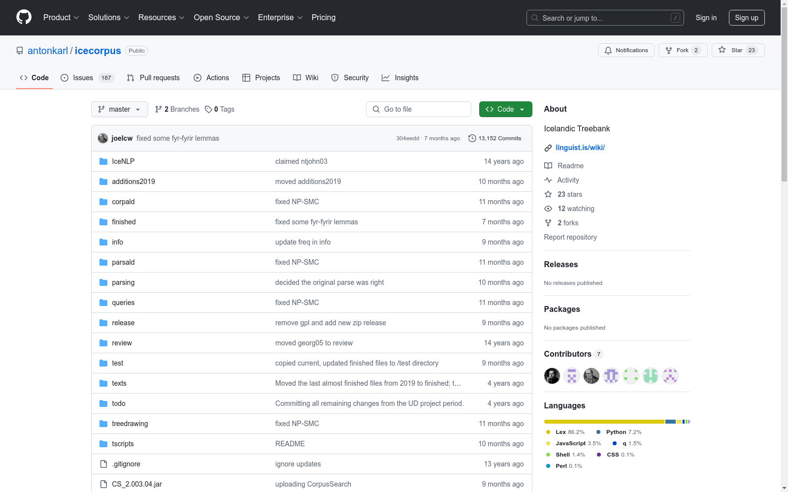Click the watching eye icon
Screen dimensions: 788x492
548,209
